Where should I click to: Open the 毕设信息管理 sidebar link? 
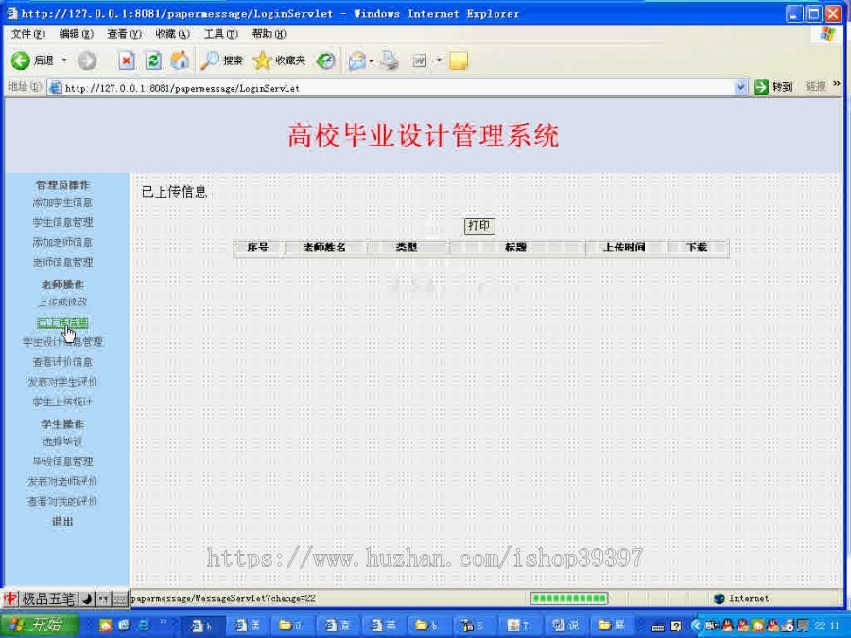coord(62,461)
